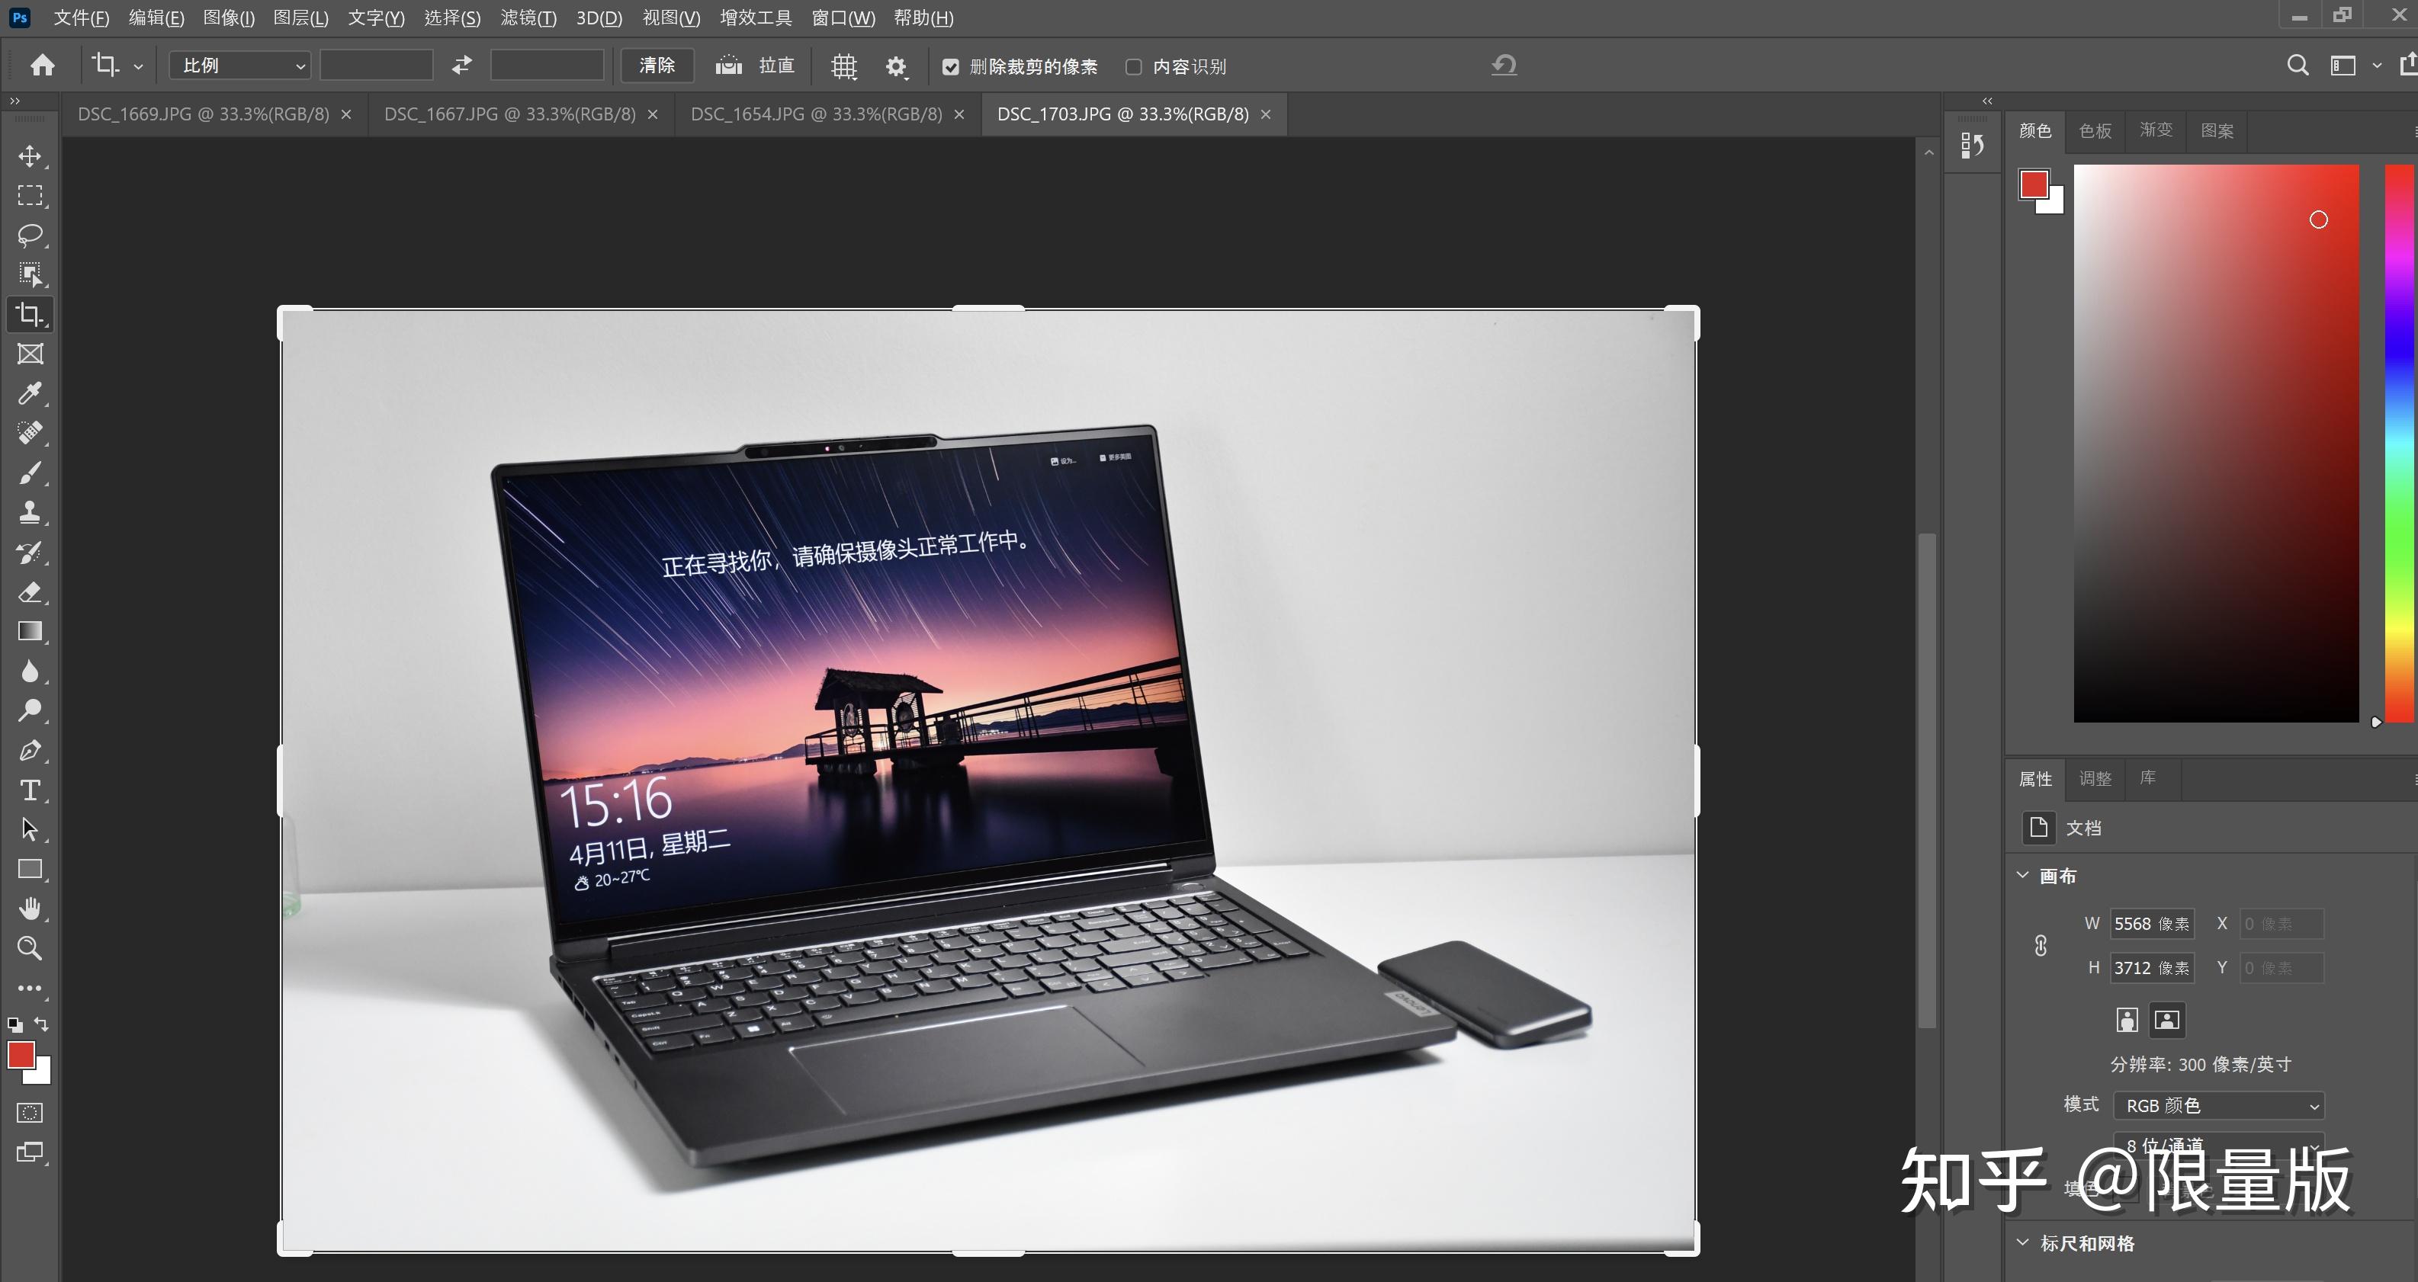2418x1282 pixels.
Task: Select the Eyedropper tool
Action: pos(30,393)
